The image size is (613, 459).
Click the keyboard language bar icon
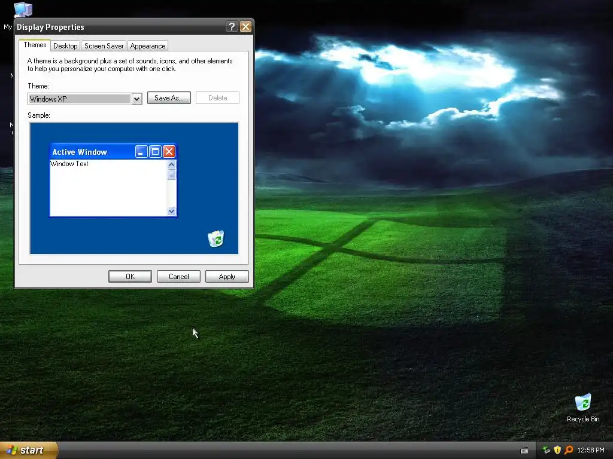click(524, 451)
